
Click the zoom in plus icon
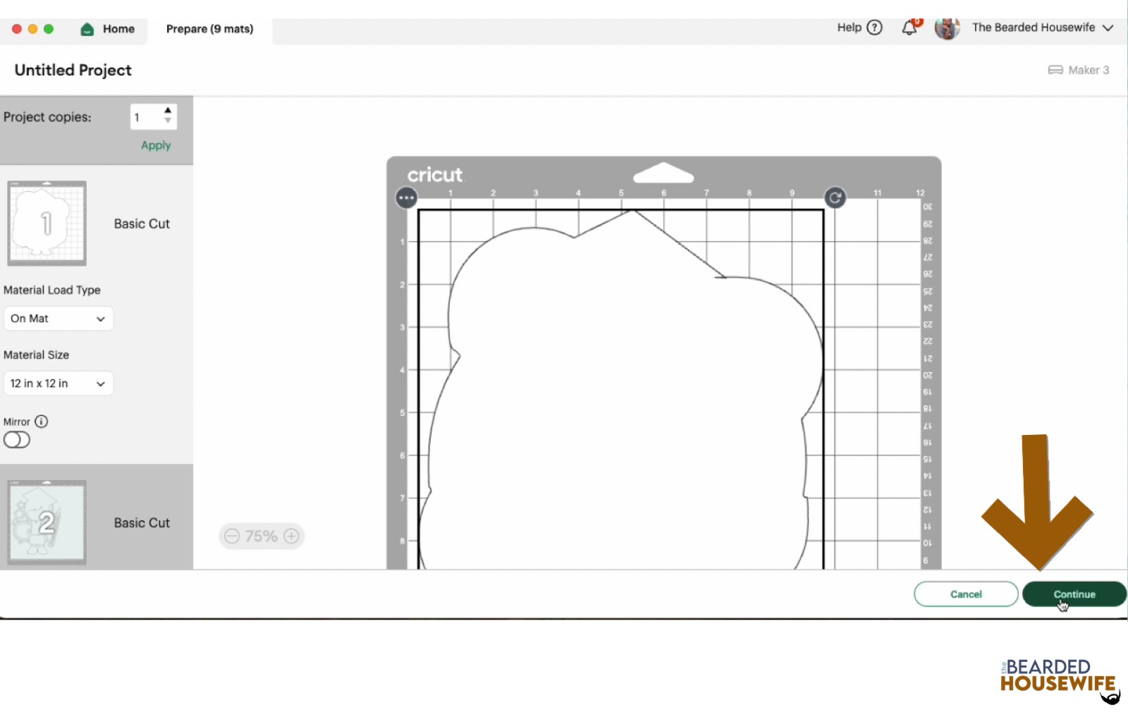[x=291, y=537]
